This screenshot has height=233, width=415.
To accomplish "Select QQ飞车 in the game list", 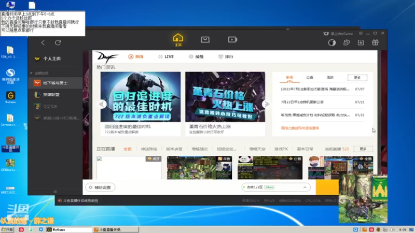I will (x=55, y=106).
